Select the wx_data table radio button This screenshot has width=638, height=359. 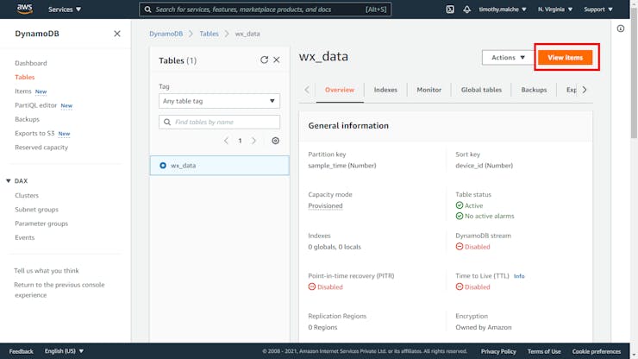coord(163,165)
